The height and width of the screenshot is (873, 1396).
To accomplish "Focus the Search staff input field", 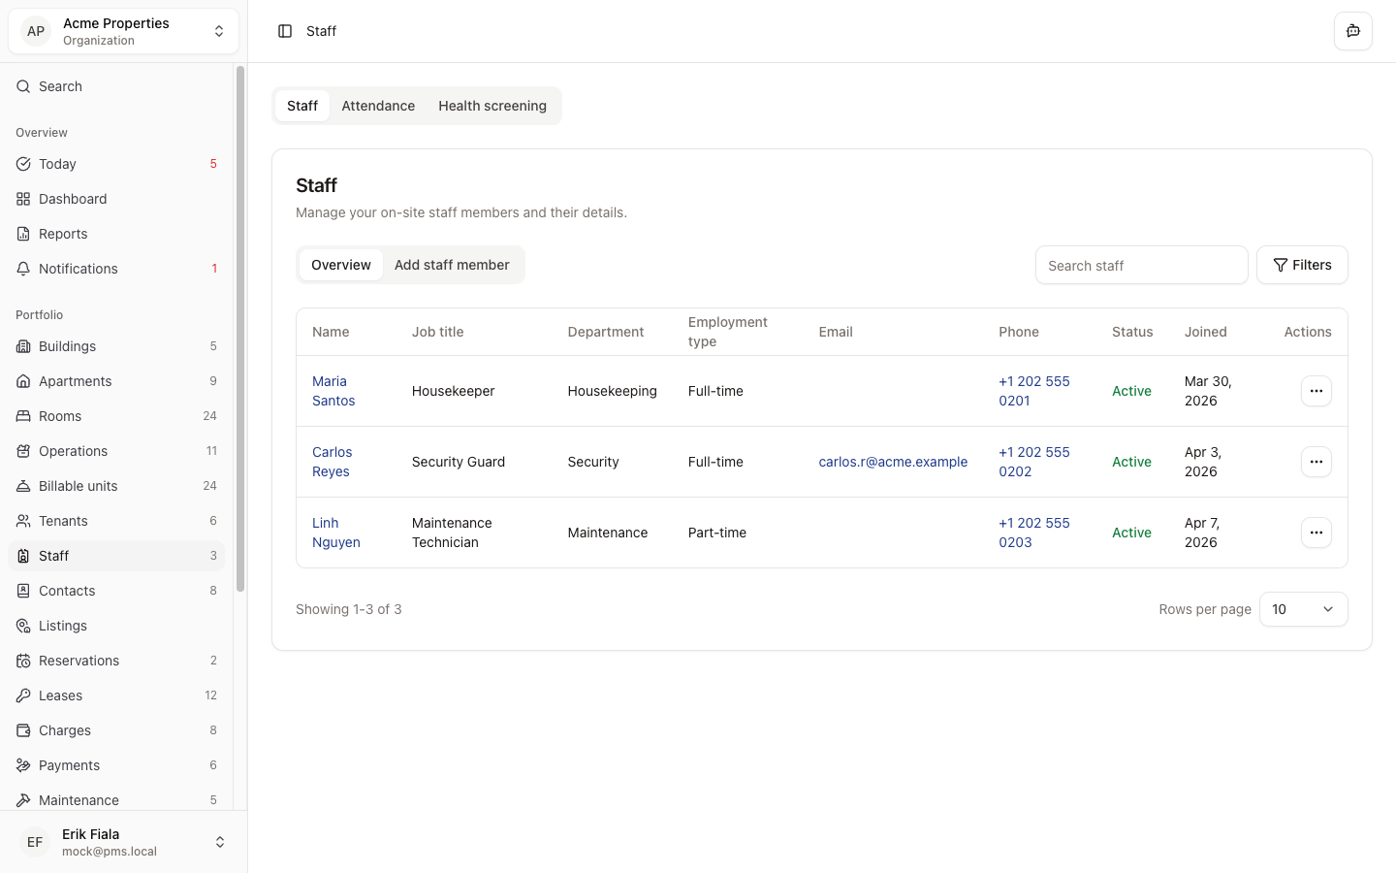I will [x=1141, y=265].
